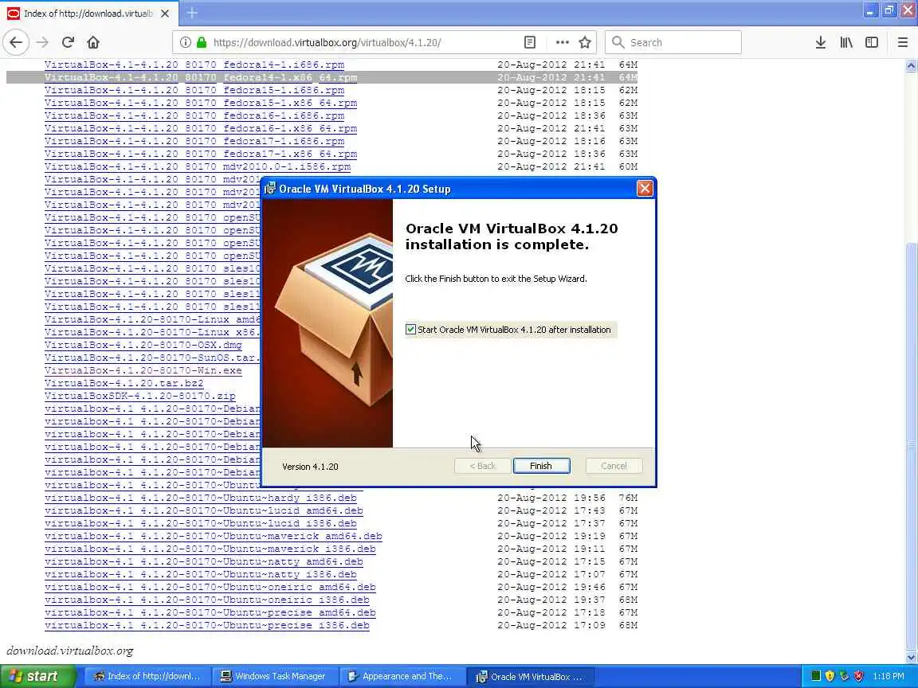The image size is (918, 688).
Task: Open the Ubuntu~precise_i386.deb link
Action: click(x=207, y=625)
